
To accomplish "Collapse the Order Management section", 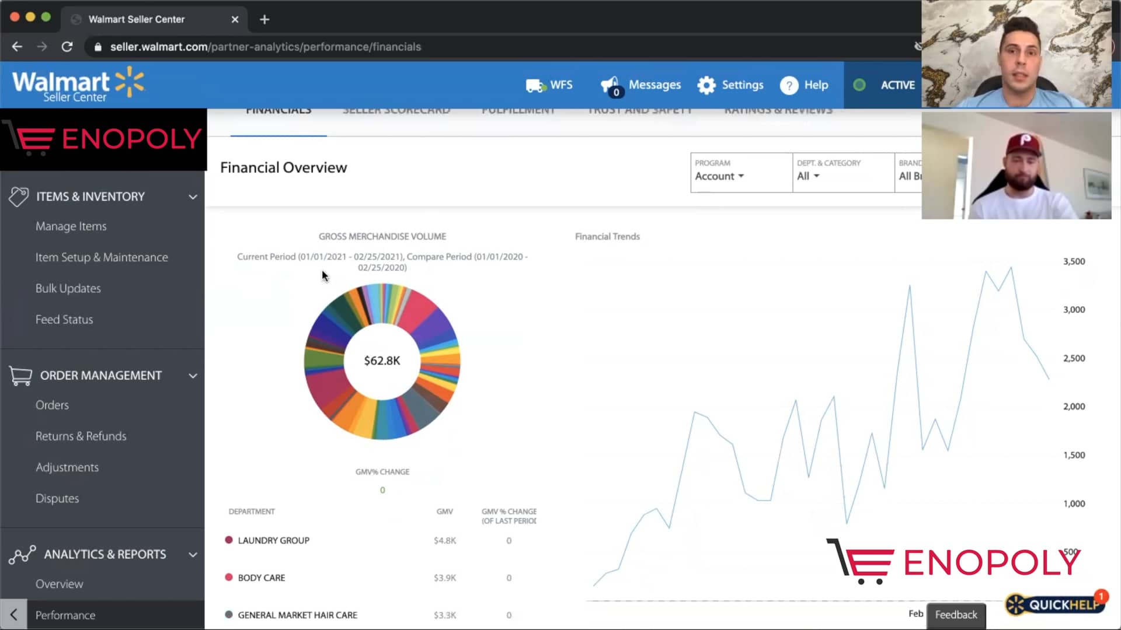I will pos(193,376).
